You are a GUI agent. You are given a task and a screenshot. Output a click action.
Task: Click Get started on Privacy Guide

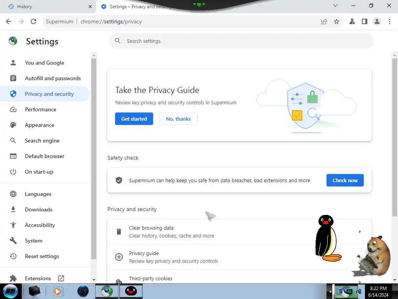(134, 119)
